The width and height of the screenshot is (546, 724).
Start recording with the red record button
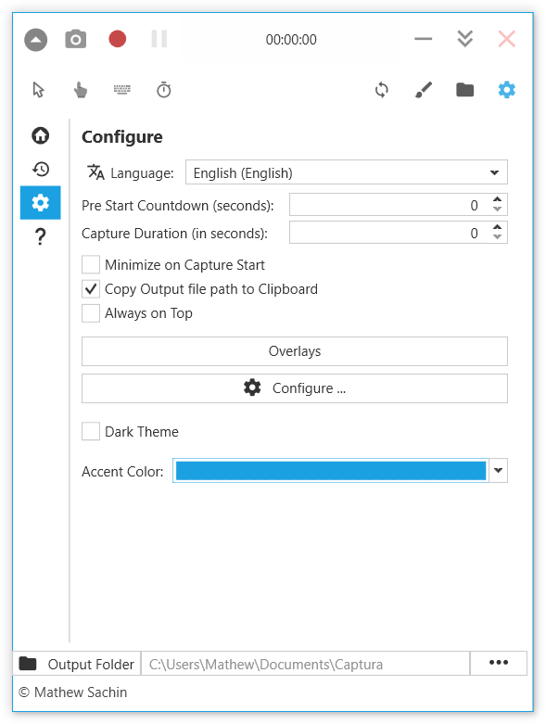(117, 39)
